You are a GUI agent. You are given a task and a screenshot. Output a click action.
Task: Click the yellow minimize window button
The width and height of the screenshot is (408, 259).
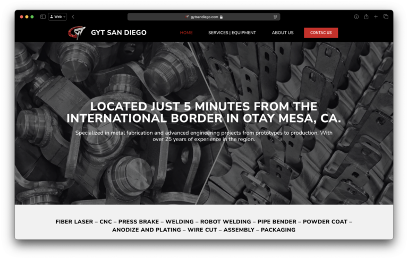click(x=27, y=16)
